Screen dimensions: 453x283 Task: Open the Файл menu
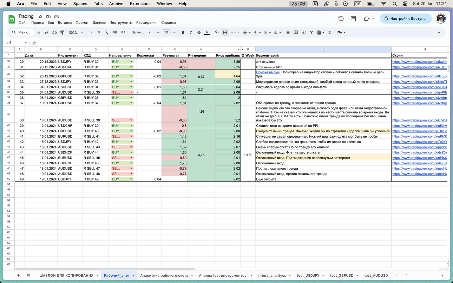coord(23,22)
